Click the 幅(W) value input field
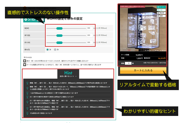This screenshot has height=123, width=185. tap(89, 28)
